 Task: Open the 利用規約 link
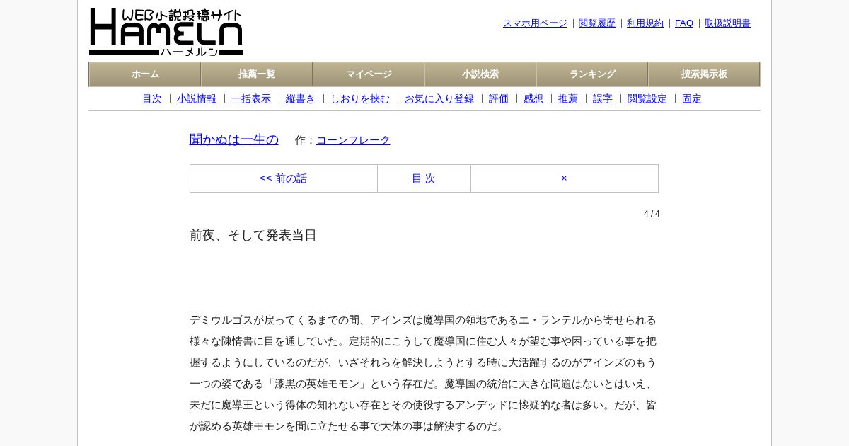(x=645, y=23)
